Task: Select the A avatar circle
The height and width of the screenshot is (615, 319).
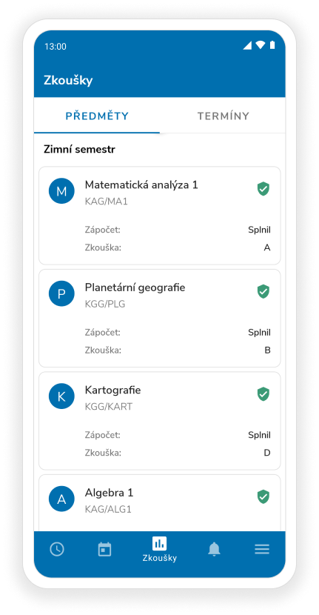Action: pyautogui.click(x=61, y=499)
